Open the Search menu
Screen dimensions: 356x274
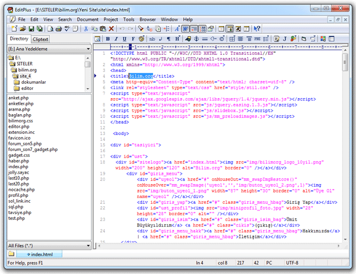65,20
